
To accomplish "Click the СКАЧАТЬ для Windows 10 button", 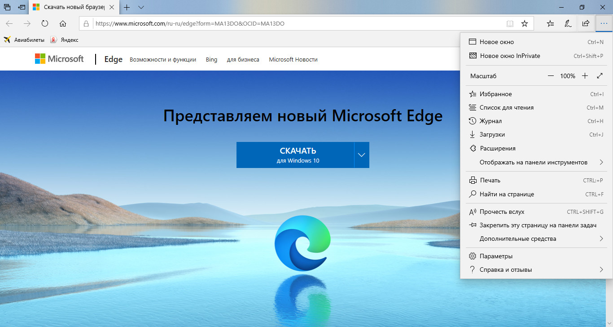I will [295, 155].
